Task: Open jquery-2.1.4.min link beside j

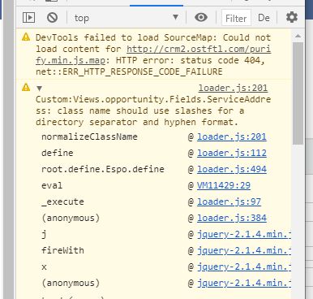Action: tap(244, 234)
